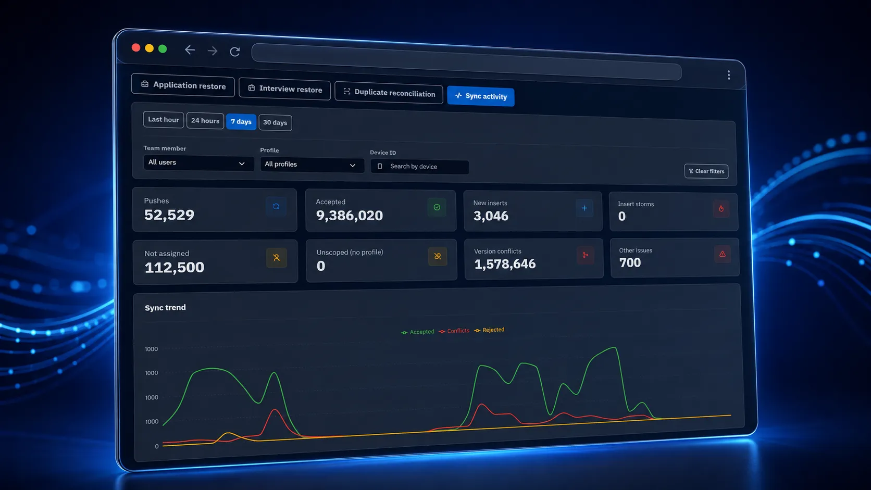The height and width of the screenshot is (490, 871).
Task: Click the warning triangle on Other issues card
Action: (x=723, y=254)
